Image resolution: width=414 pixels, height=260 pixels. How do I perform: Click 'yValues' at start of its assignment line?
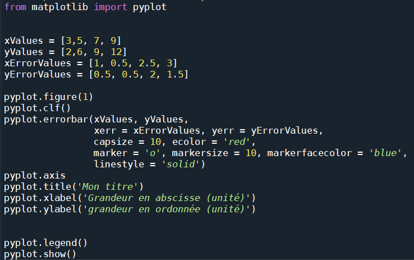click(x=24, y=52)
